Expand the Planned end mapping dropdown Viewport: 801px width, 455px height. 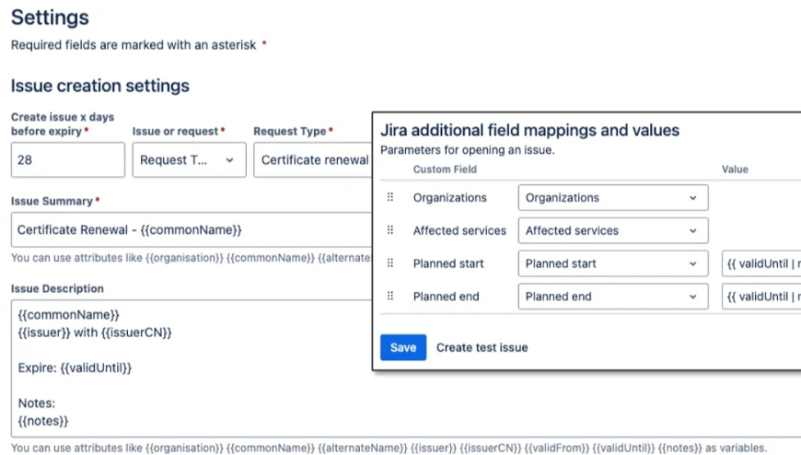pos(612,297)
